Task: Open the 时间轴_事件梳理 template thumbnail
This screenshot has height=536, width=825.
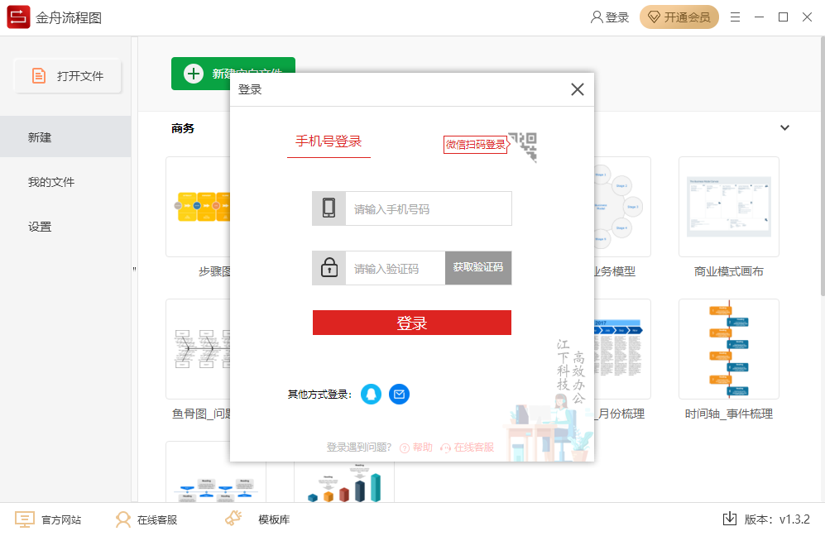Action: pos(729,349)
